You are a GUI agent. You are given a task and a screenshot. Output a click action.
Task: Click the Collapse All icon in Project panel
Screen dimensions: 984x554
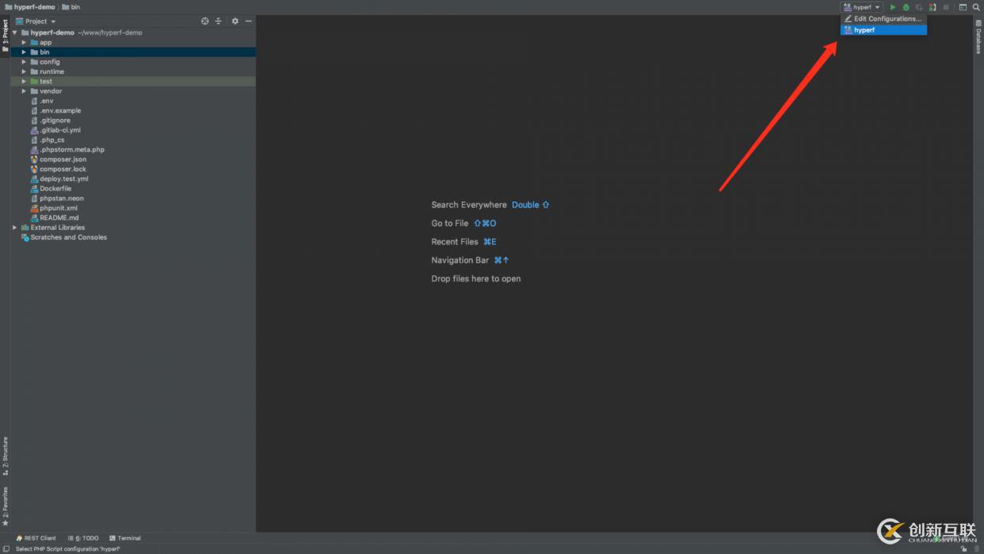point(218,21)
